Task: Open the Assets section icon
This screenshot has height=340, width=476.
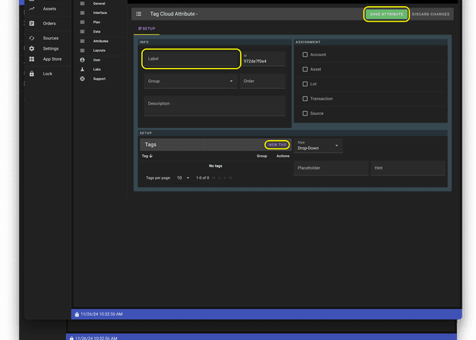Action: tap(32, 9)
